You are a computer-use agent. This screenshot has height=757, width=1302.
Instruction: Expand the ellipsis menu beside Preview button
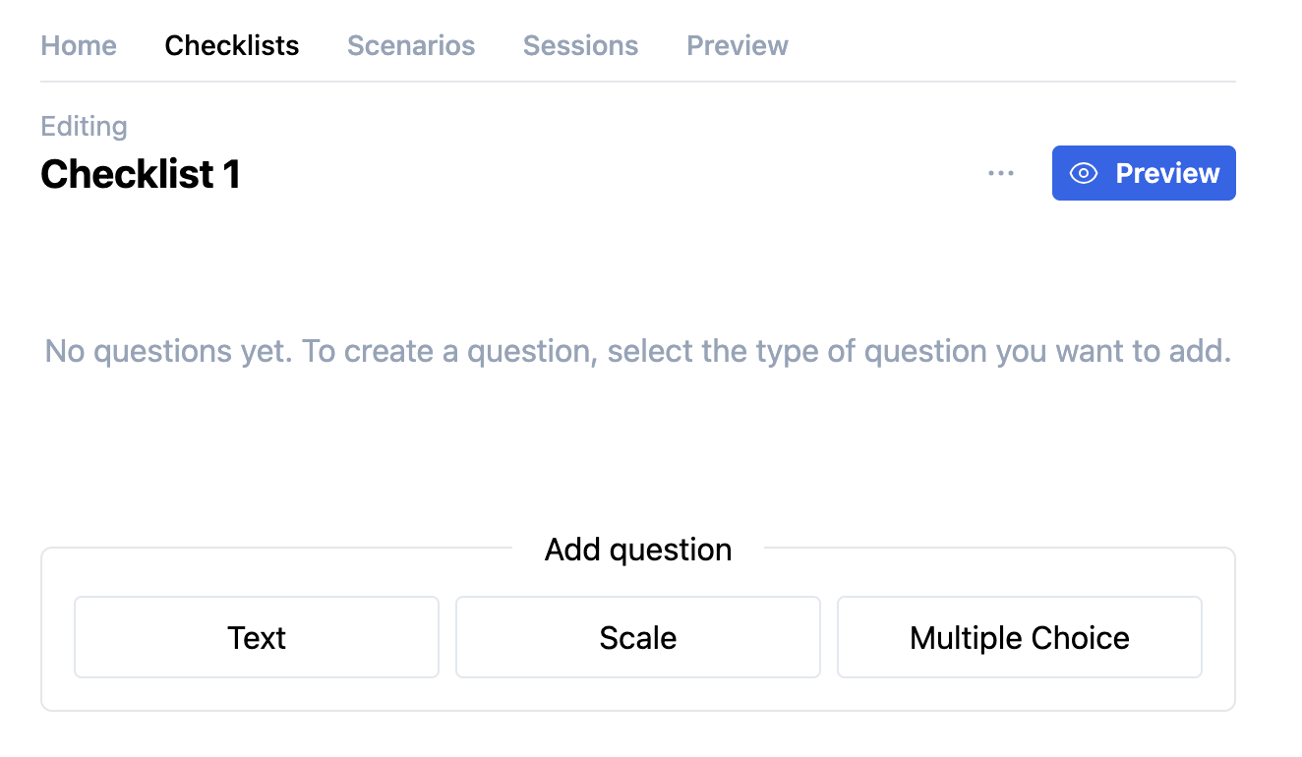1001,173
